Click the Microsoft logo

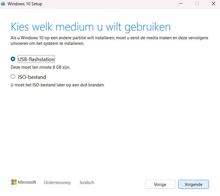(x=24, y=182)
